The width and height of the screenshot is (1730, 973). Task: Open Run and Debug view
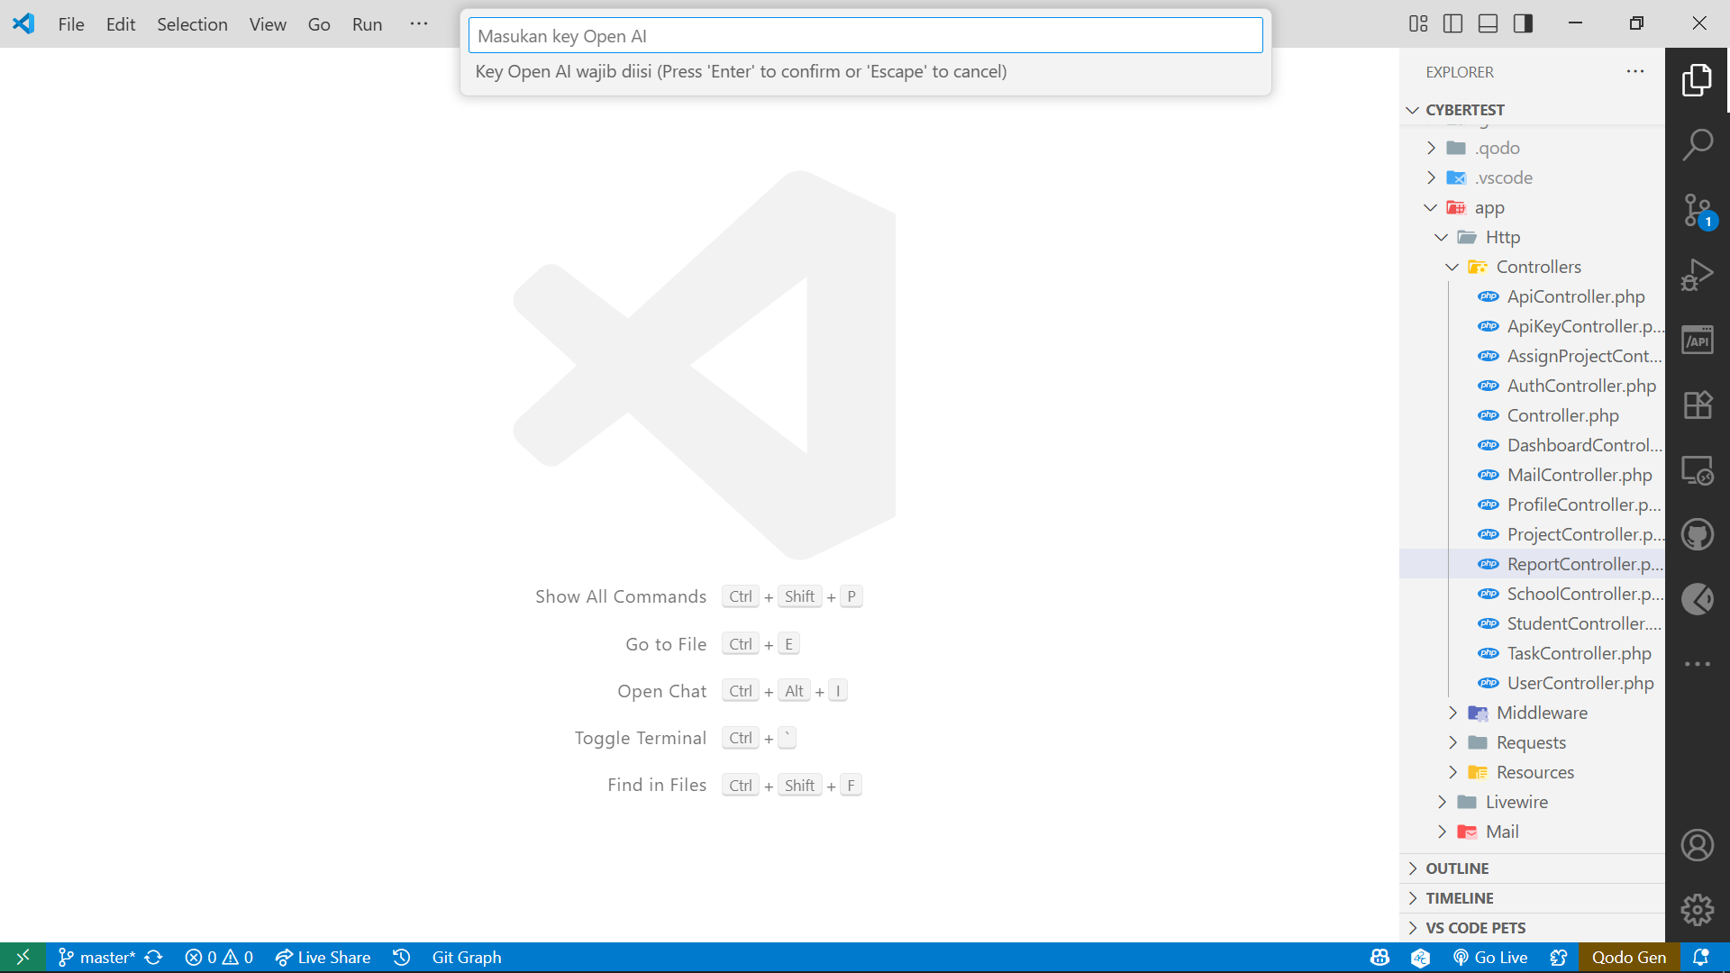[x=1698, y=275]
